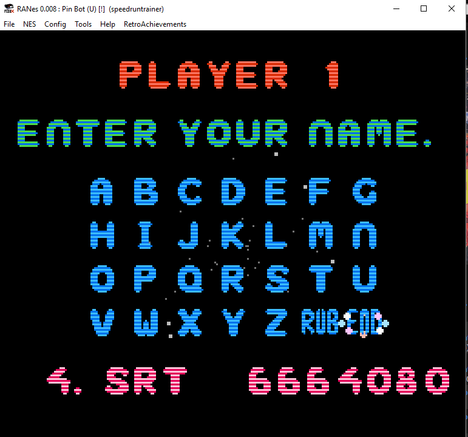Image resolution: width=468 pixels, height=437 pixels.
Task: Open the Help menu
Action: tap(107, 24)
